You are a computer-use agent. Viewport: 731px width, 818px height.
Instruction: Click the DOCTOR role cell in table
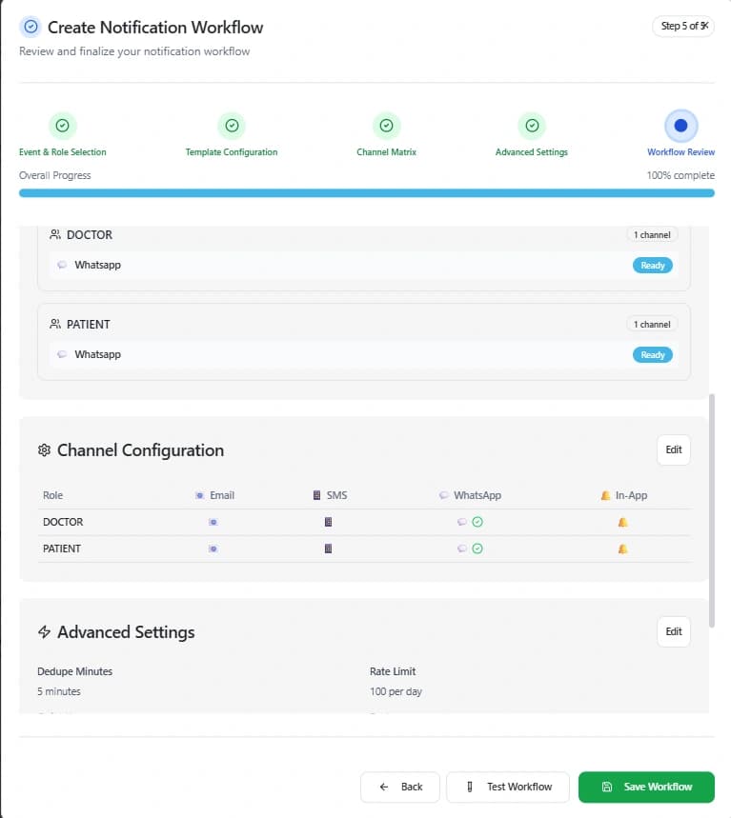63,522
